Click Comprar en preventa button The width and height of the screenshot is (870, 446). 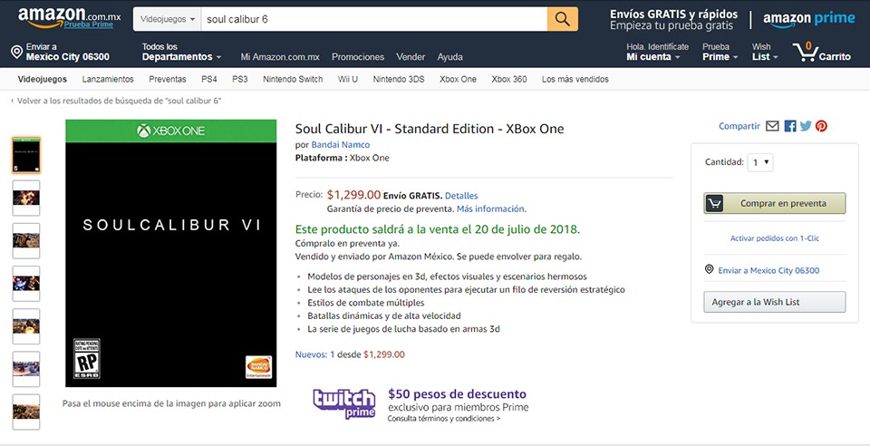tap(775, 204)
